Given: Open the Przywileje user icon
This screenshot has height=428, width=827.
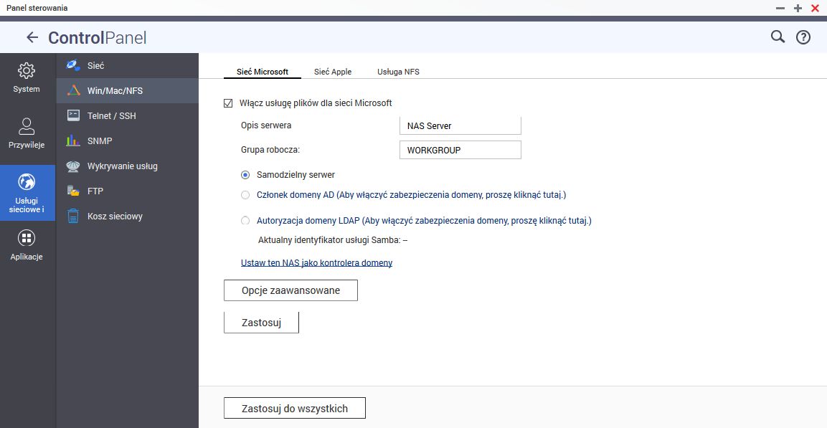Looking at the screenshot, I should click(27, 126).
